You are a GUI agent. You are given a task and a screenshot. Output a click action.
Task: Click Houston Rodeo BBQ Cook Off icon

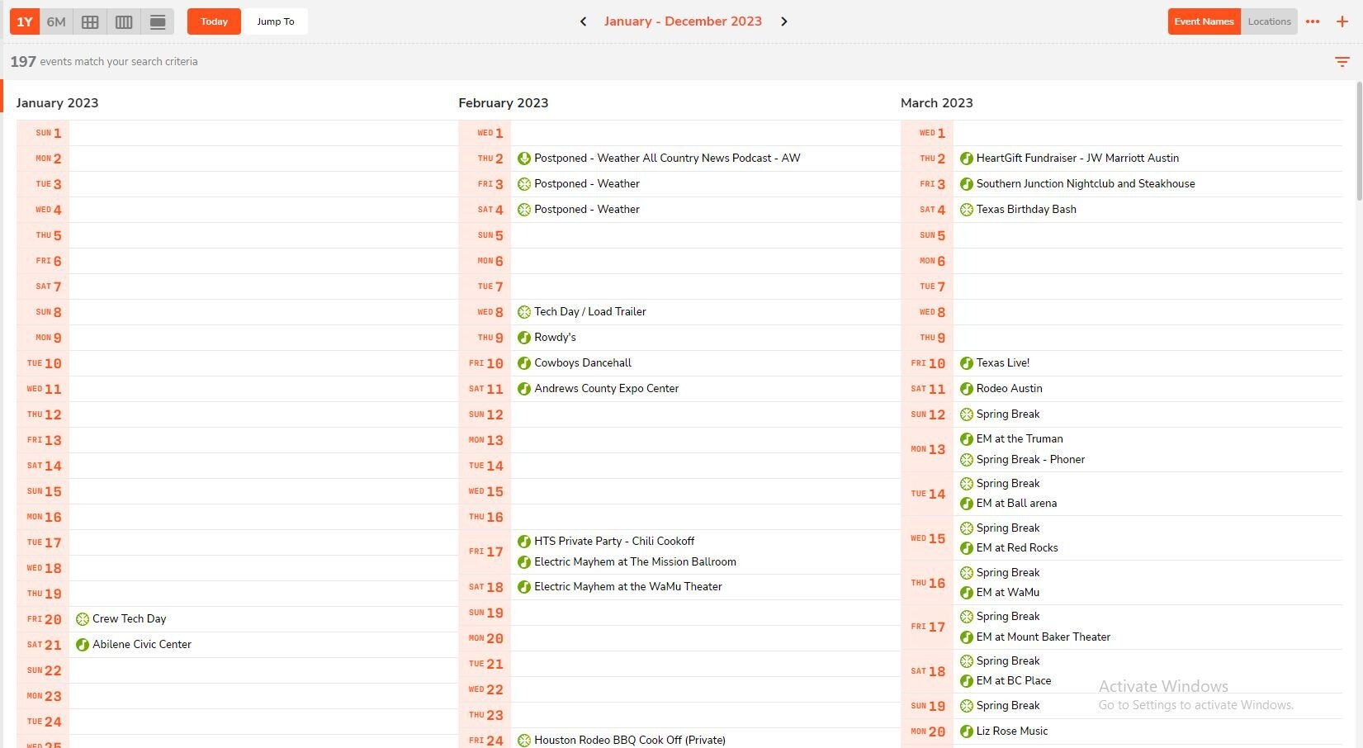coord(524,741)
